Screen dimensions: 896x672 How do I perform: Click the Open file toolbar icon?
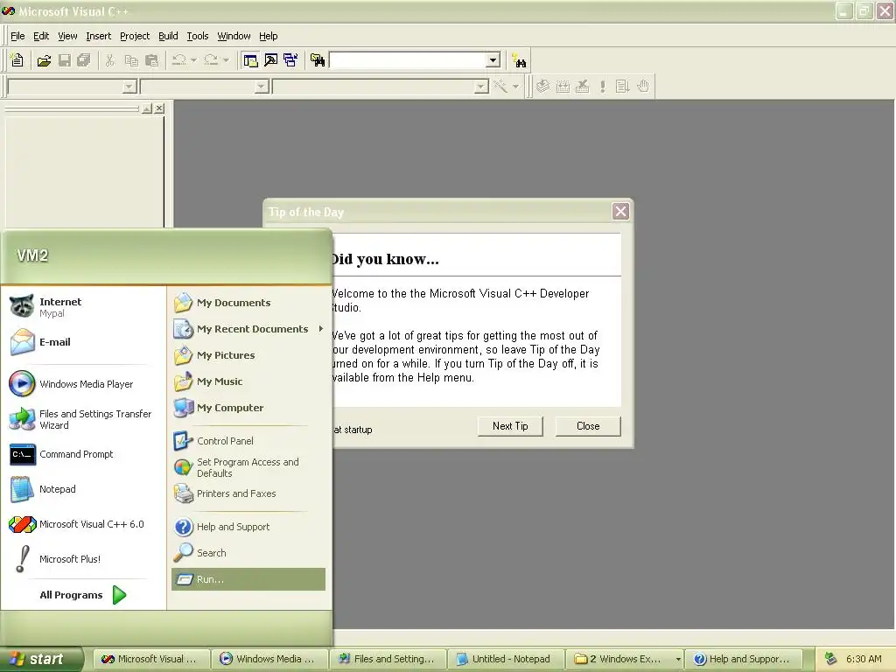pyautogui.click(x=44, y=60)
